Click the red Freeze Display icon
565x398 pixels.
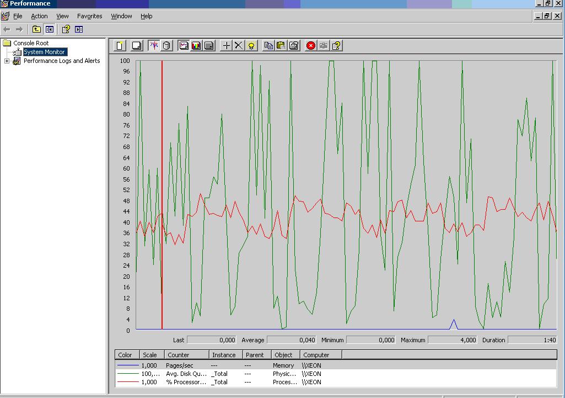311,45
